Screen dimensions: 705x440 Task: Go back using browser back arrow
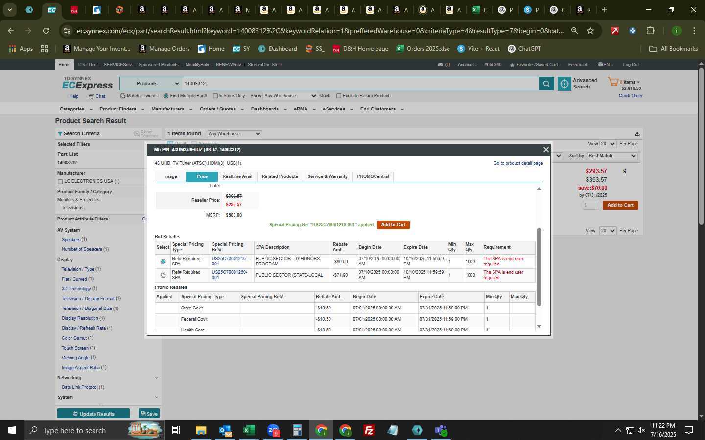point(11,31)
